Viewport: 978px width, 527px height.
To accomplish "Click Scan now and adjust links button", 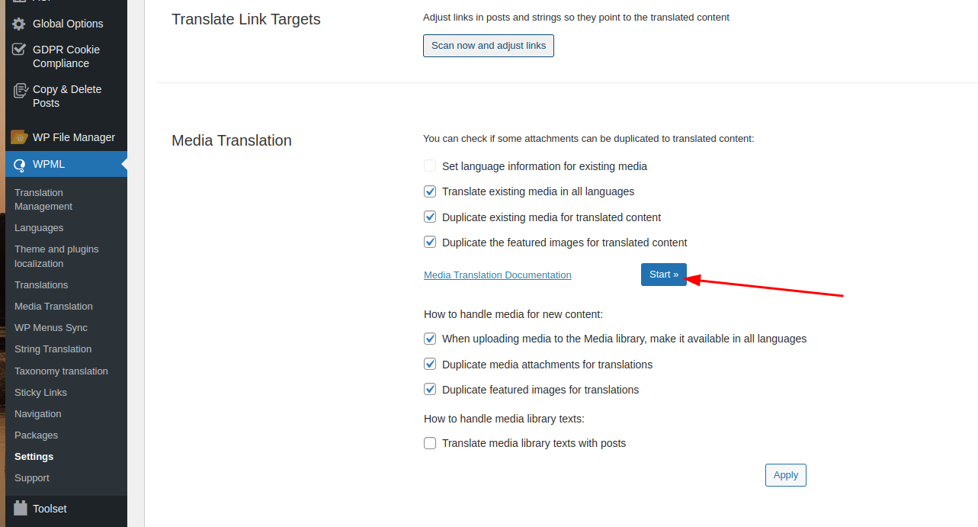I will coord(489,46).
